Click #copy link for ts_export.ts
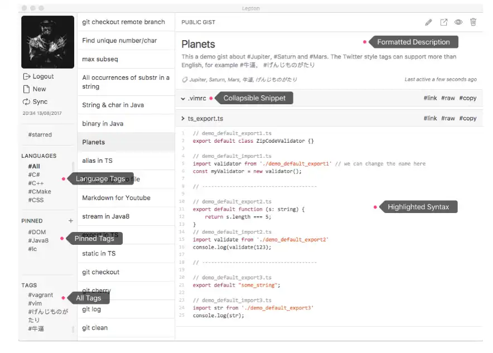The width and height of the screenshot is (493, 353). point(467,119)
